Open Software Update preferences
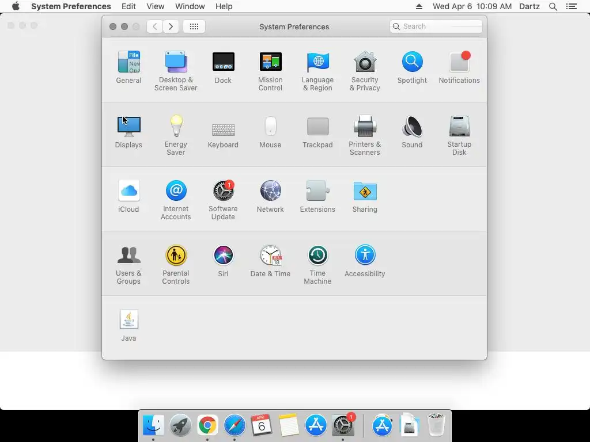This screenshot has width=590, height=442. point(223,200)
